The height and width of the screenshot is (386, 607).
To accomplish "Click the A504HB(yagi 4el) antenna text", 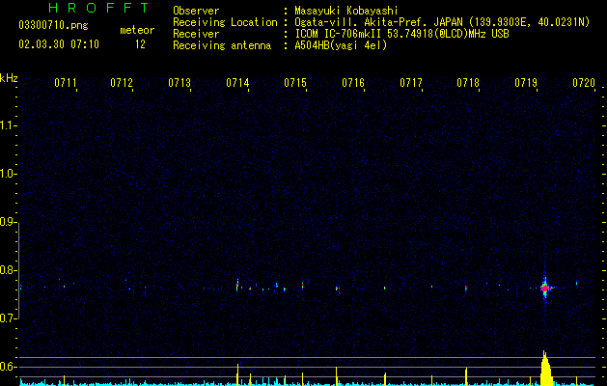I will tap(341, 45).
